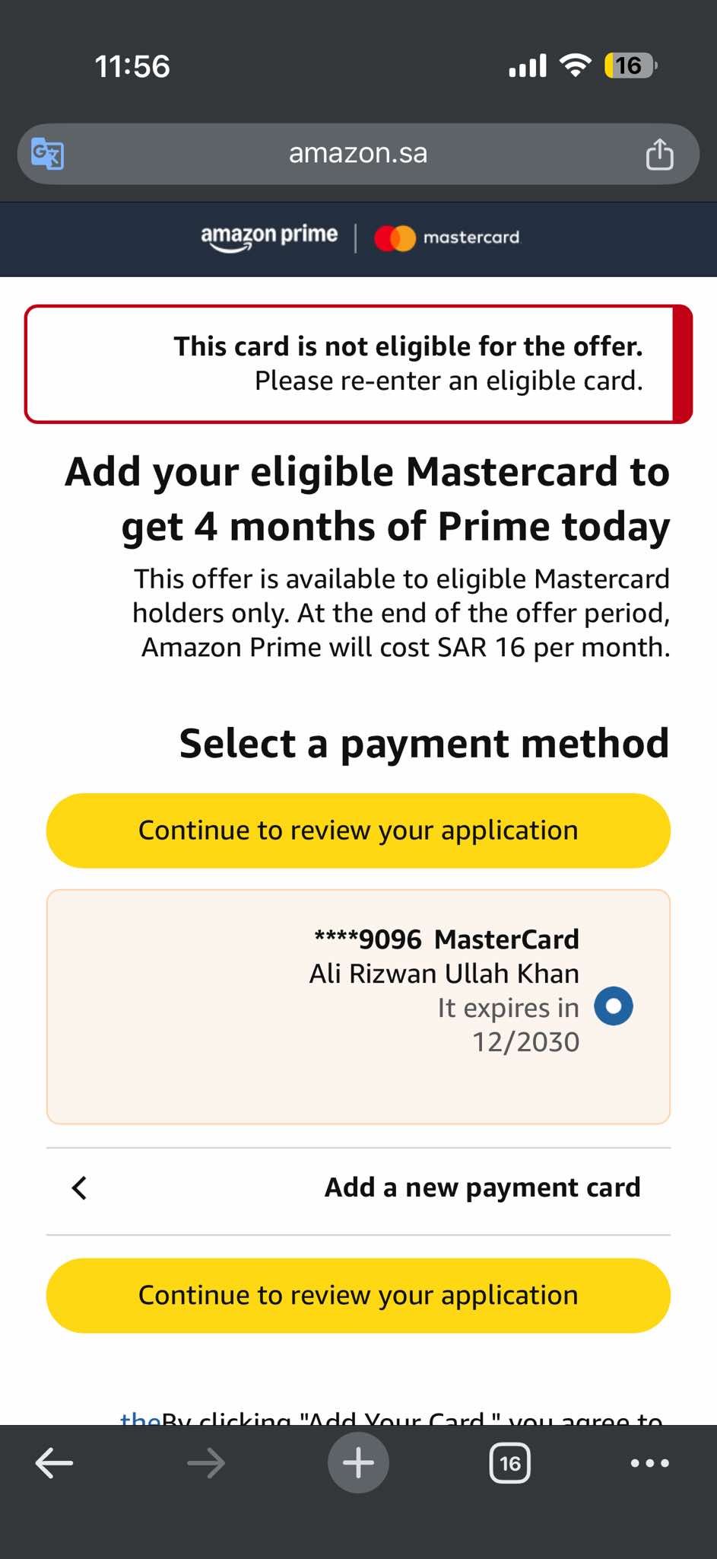Tap the Add a new payment card row

(482, 1188)
